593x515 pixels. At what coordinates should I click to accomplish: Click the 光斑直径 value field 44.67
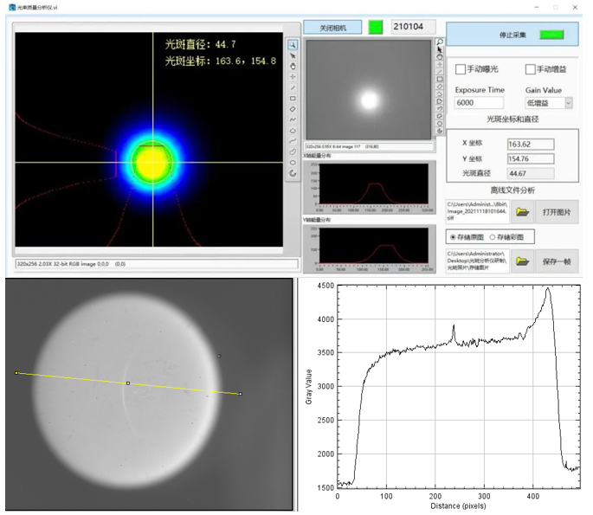(x=531, y=173)
